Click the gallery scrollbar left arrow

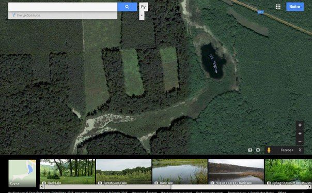(42, 187)
